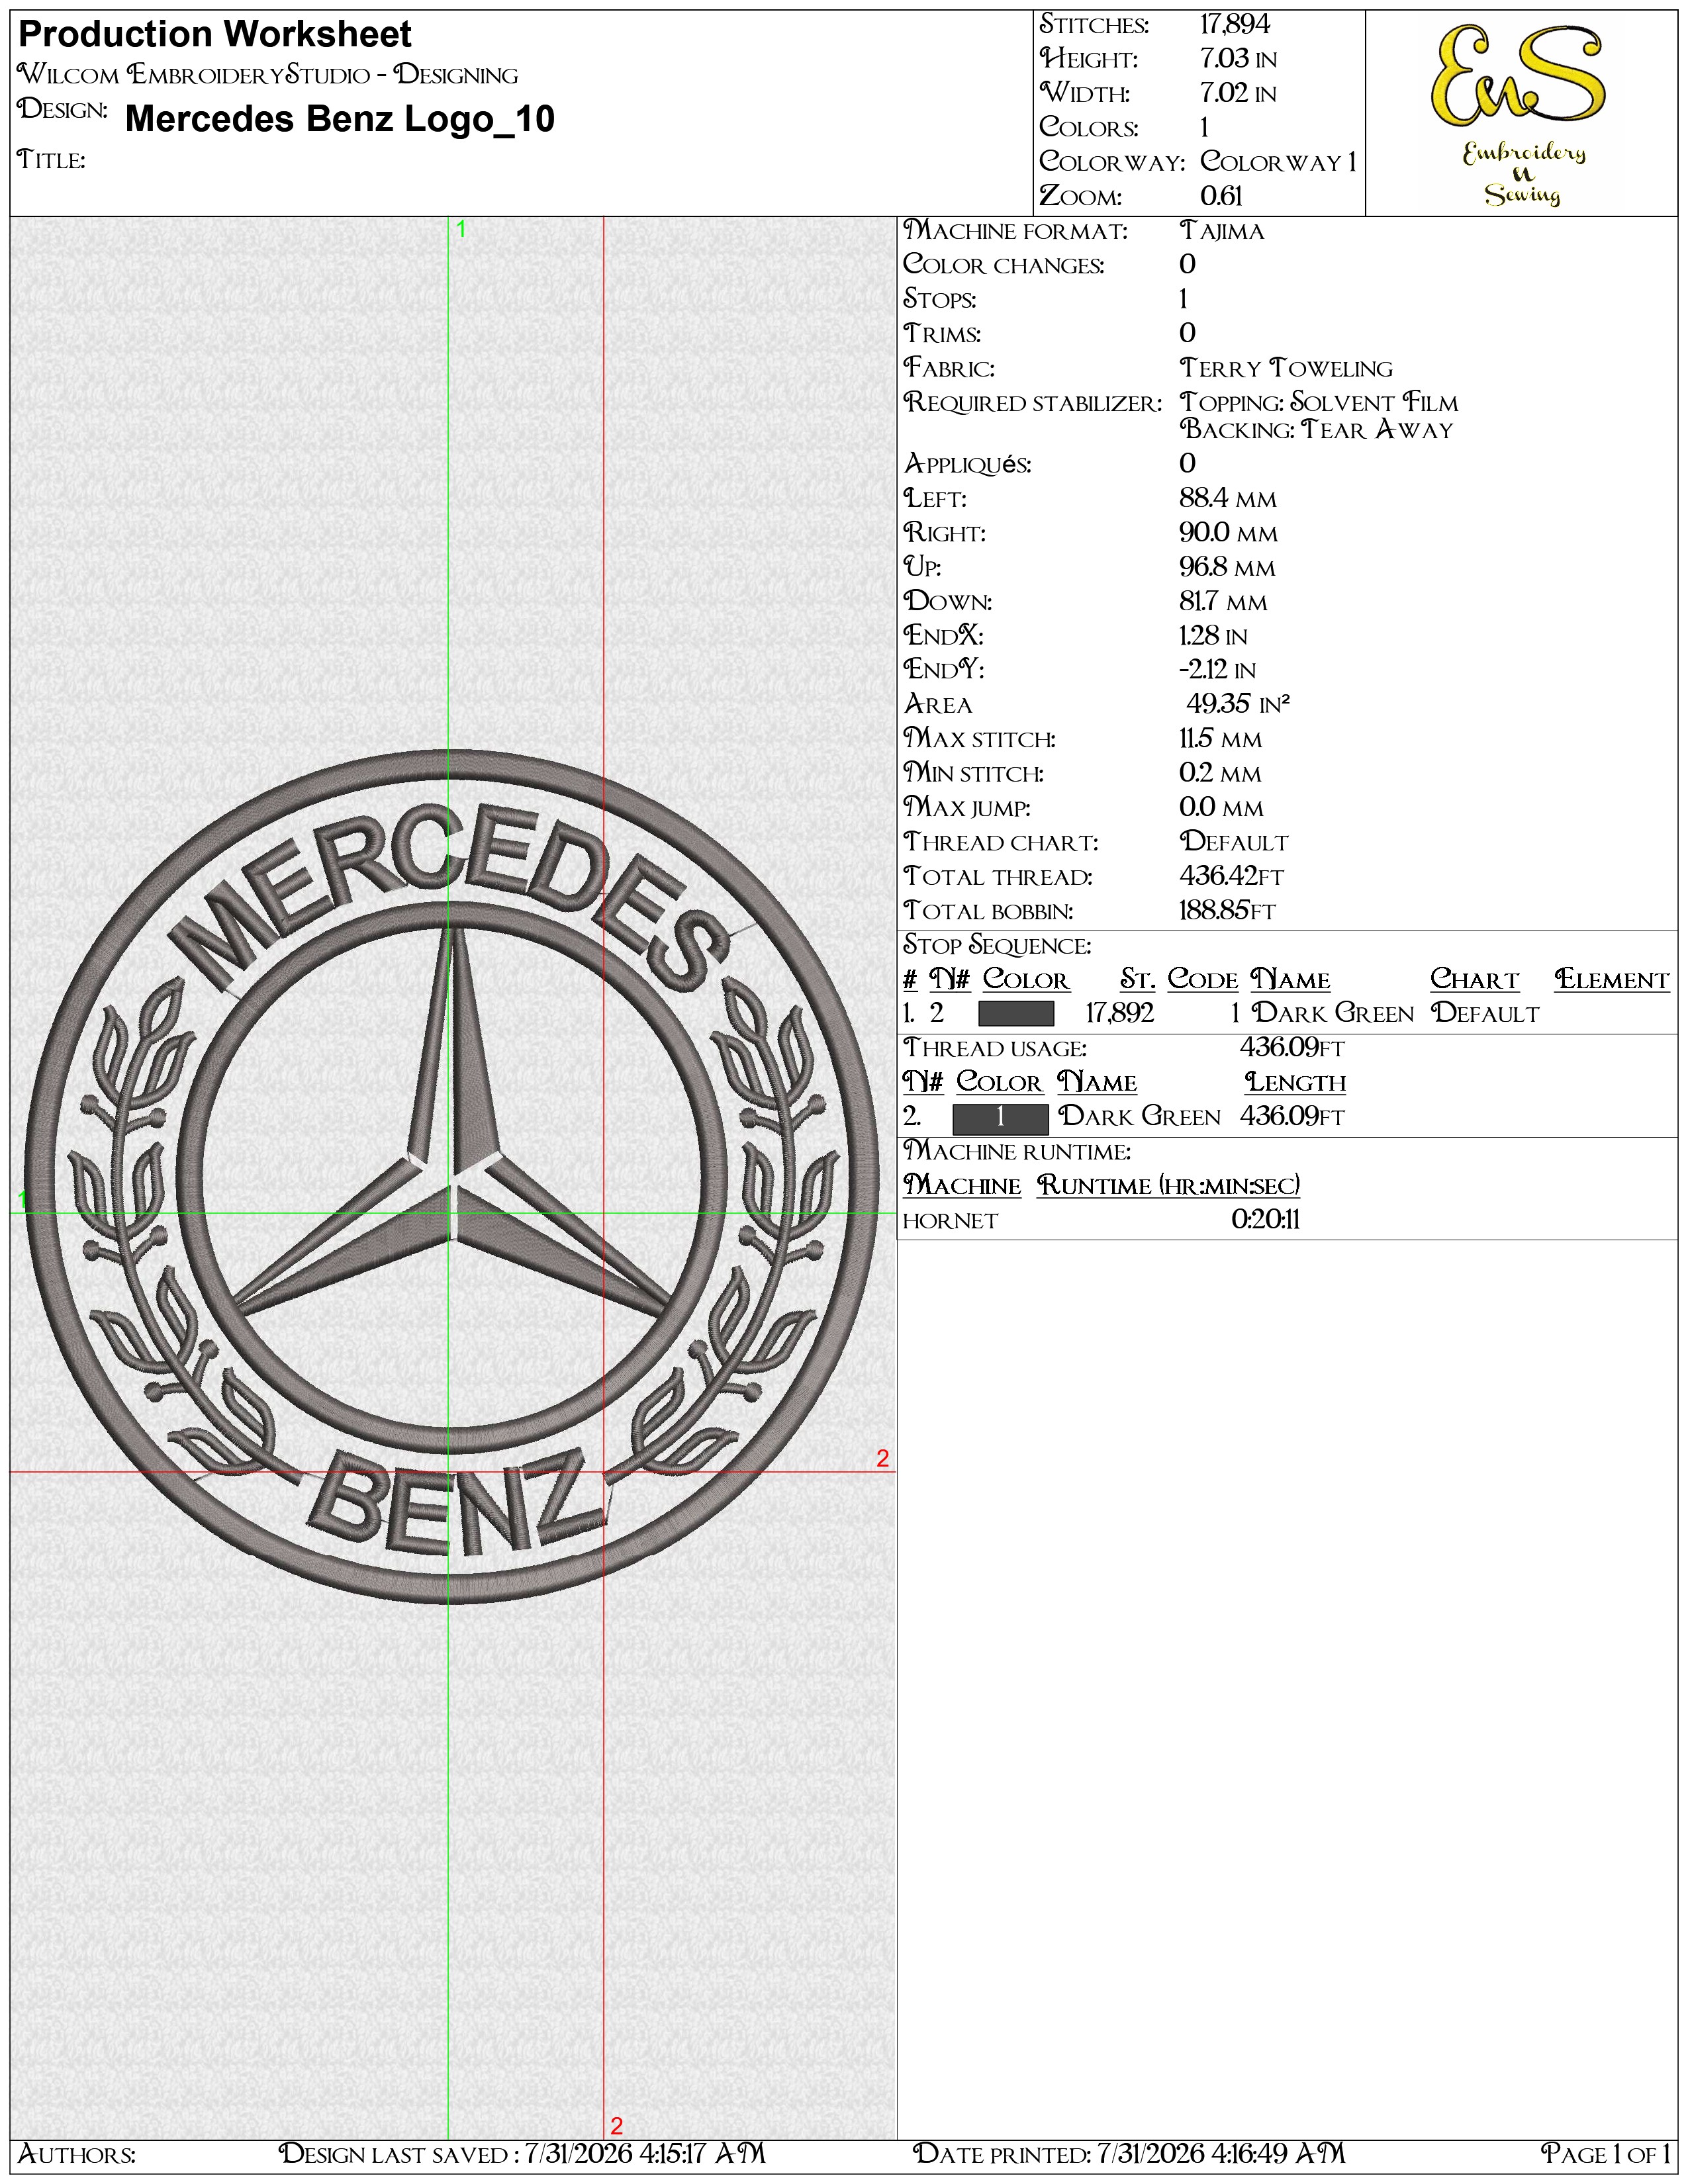Click the runtime value "0:20:11"

(x=1266, y=1220)
